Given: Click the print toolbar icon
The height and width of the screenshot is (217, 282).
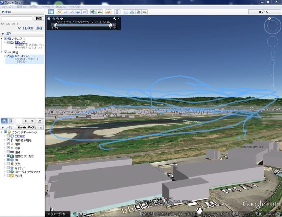Looking at the screenshot, I should pyautogui.click(x=132, y=12).
